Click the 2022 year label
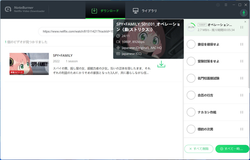This screenshot has height=160, width=250. click(x=56, y=61)
